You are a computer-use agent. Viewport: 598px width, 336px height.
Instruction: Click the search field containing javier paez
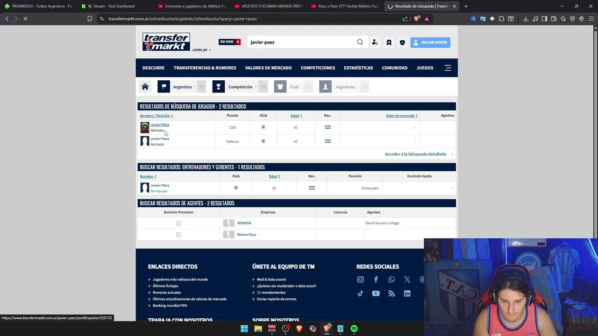300,42
